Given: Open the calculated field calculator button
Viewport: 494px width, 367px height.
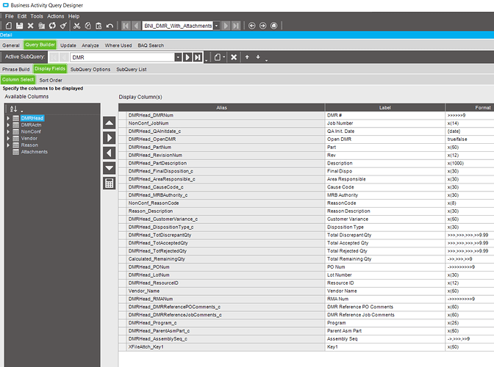Looking at the screenshot, I should [109, 183].
